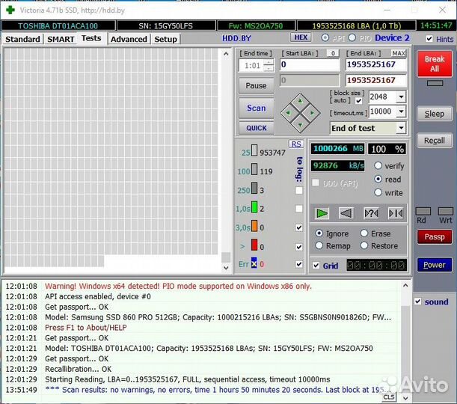Toggle the sound checkbox
Screen dimensions: 457x404
coord(419,302)
